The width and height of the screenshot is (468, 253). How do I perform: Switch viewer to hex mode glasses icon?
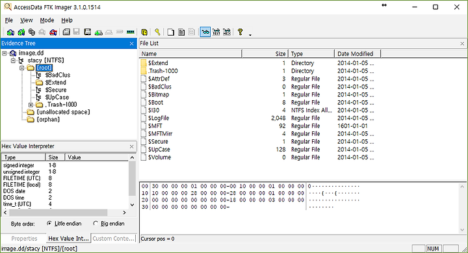point(227,32)
